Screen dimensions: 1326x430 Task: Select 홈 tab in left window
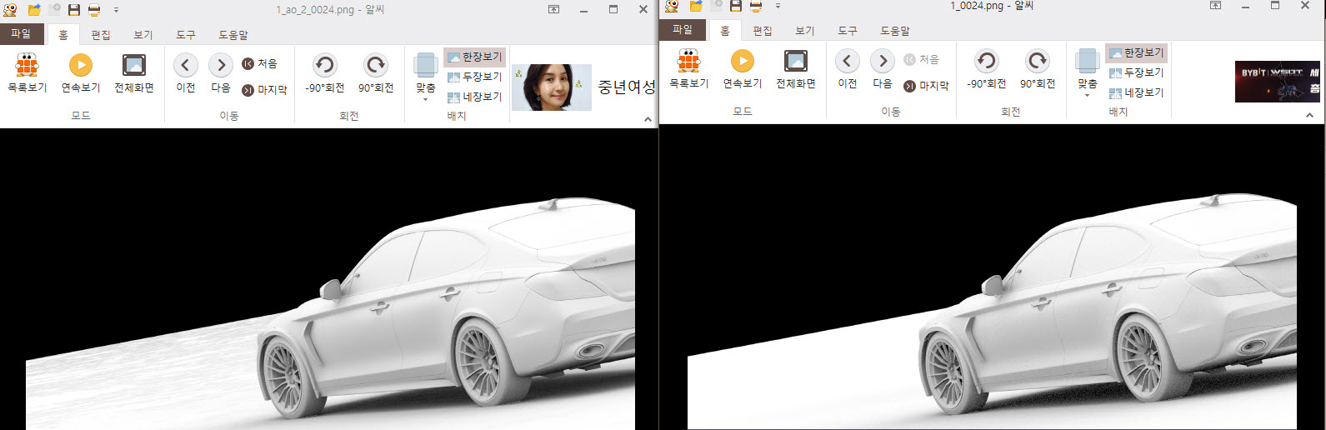(63, 35)
